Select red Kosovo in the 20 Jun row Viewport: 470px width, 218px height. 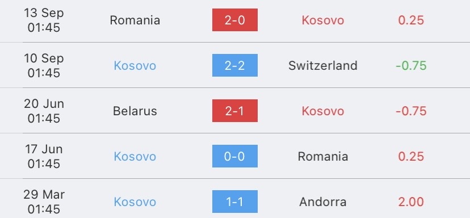click(x=323, y=111)
